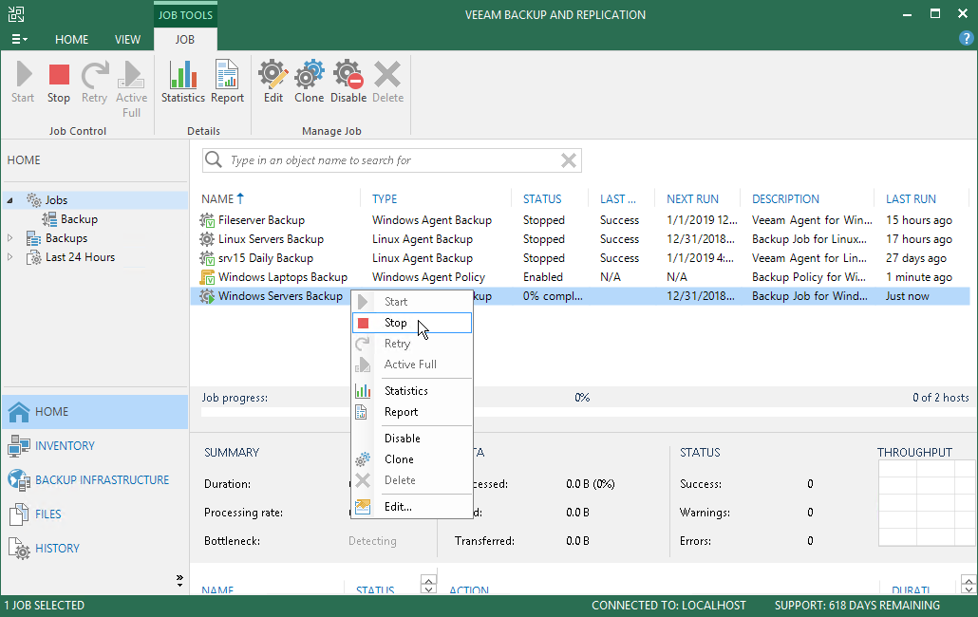This screenshot has width=978, height=617.
Task: Choose Report in the context menu
Action: pos(412,412)
